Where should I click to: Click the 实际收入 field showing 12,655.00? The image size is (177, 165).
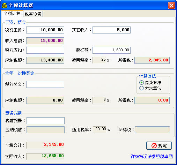[45, 156]
